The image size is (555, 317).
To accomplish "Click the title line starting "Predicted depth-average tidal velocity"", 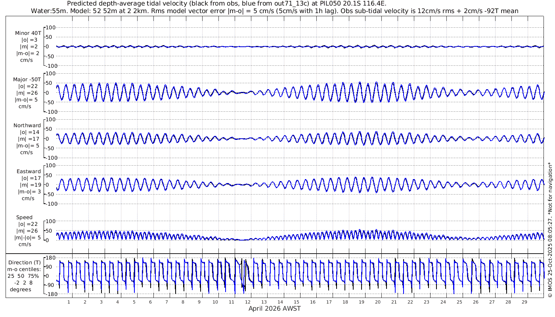I will pyautogui.click(x=227, y=4).
